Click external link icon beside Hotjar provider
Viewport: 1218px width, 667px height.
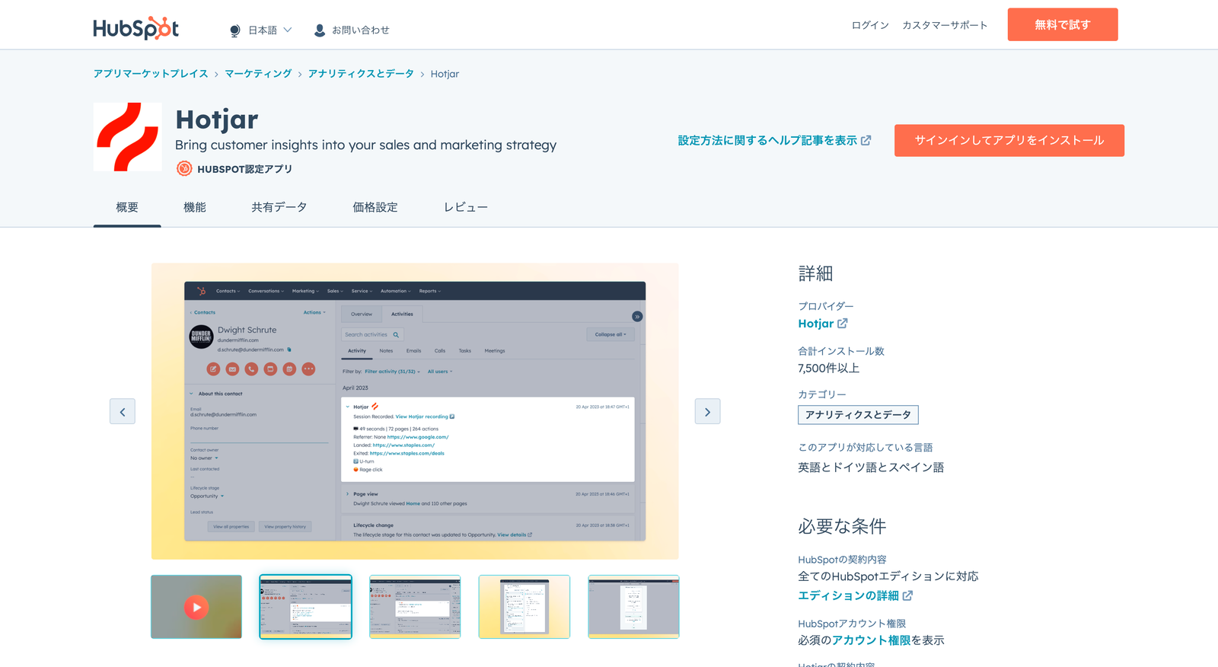pos(843,324)
